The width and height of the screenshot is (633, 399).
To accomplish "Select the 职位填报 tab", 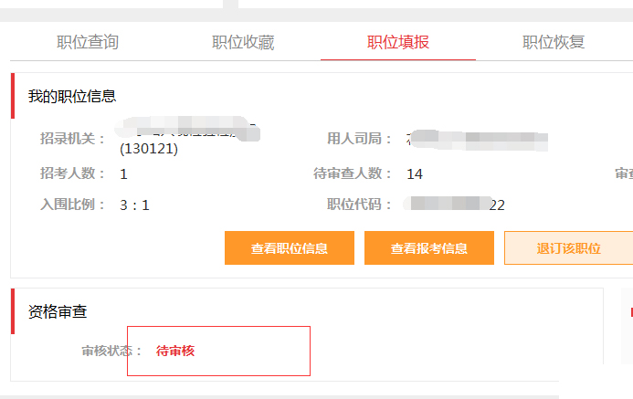I will pos(398,42).
